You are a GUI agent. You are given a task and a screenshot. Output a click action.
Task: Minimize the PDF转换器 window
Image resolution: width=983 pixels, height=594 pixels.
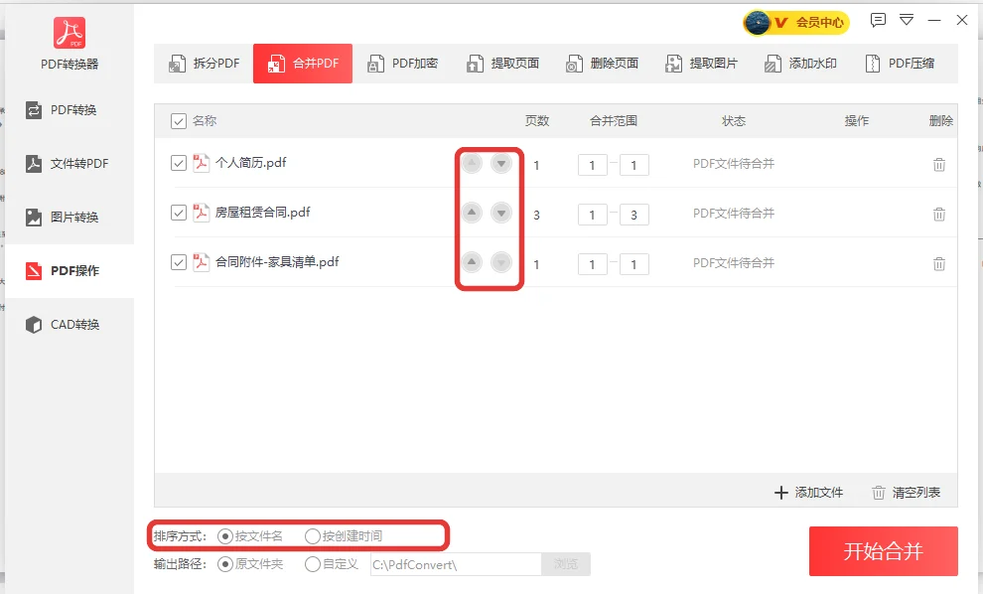pos(934,20)
